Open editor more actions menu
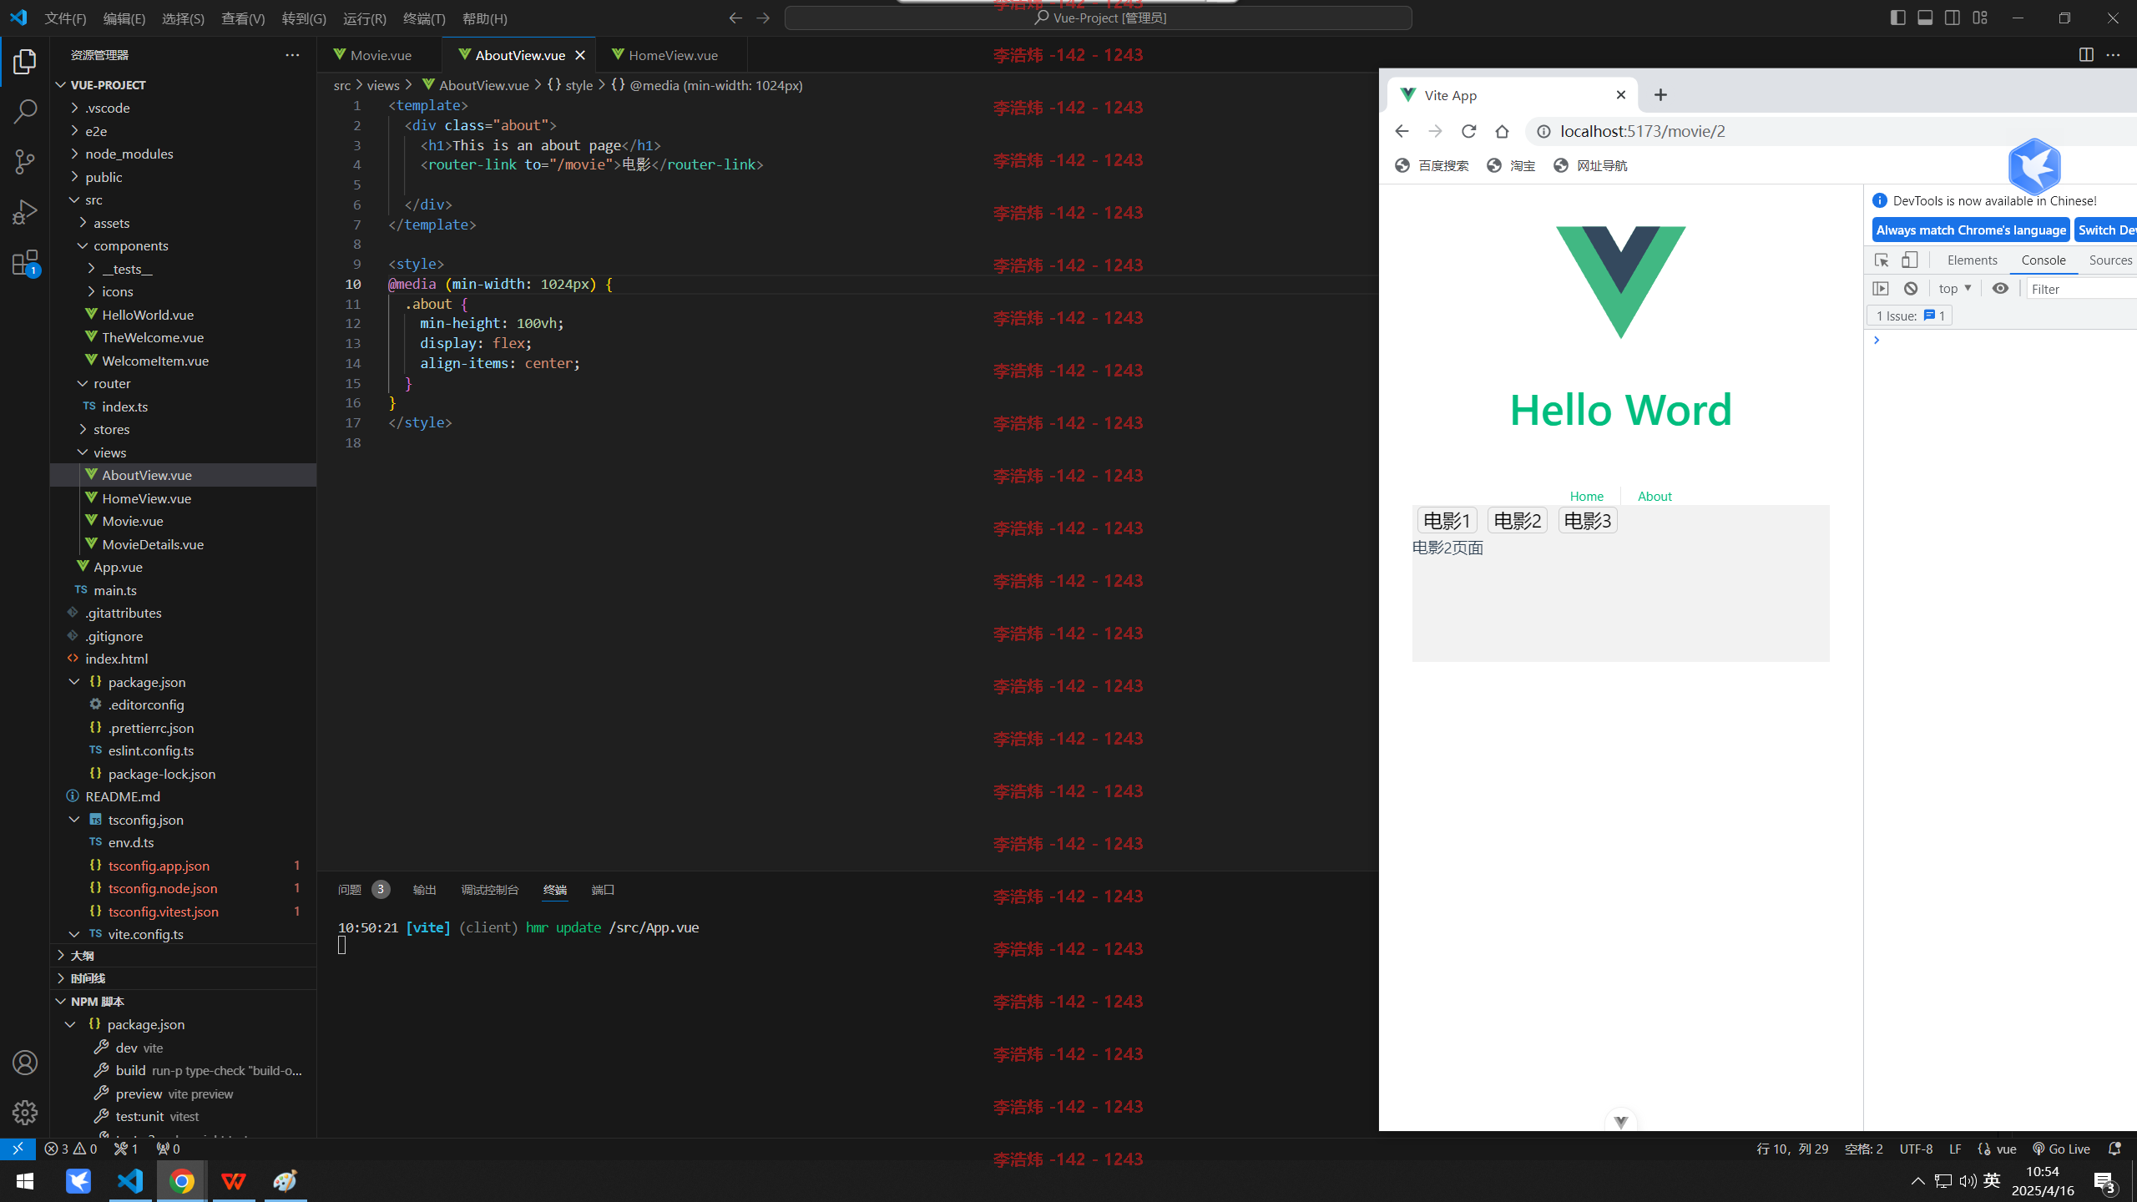The width and height of the screenshot is (2137, 1202). tap(2114, 55)
